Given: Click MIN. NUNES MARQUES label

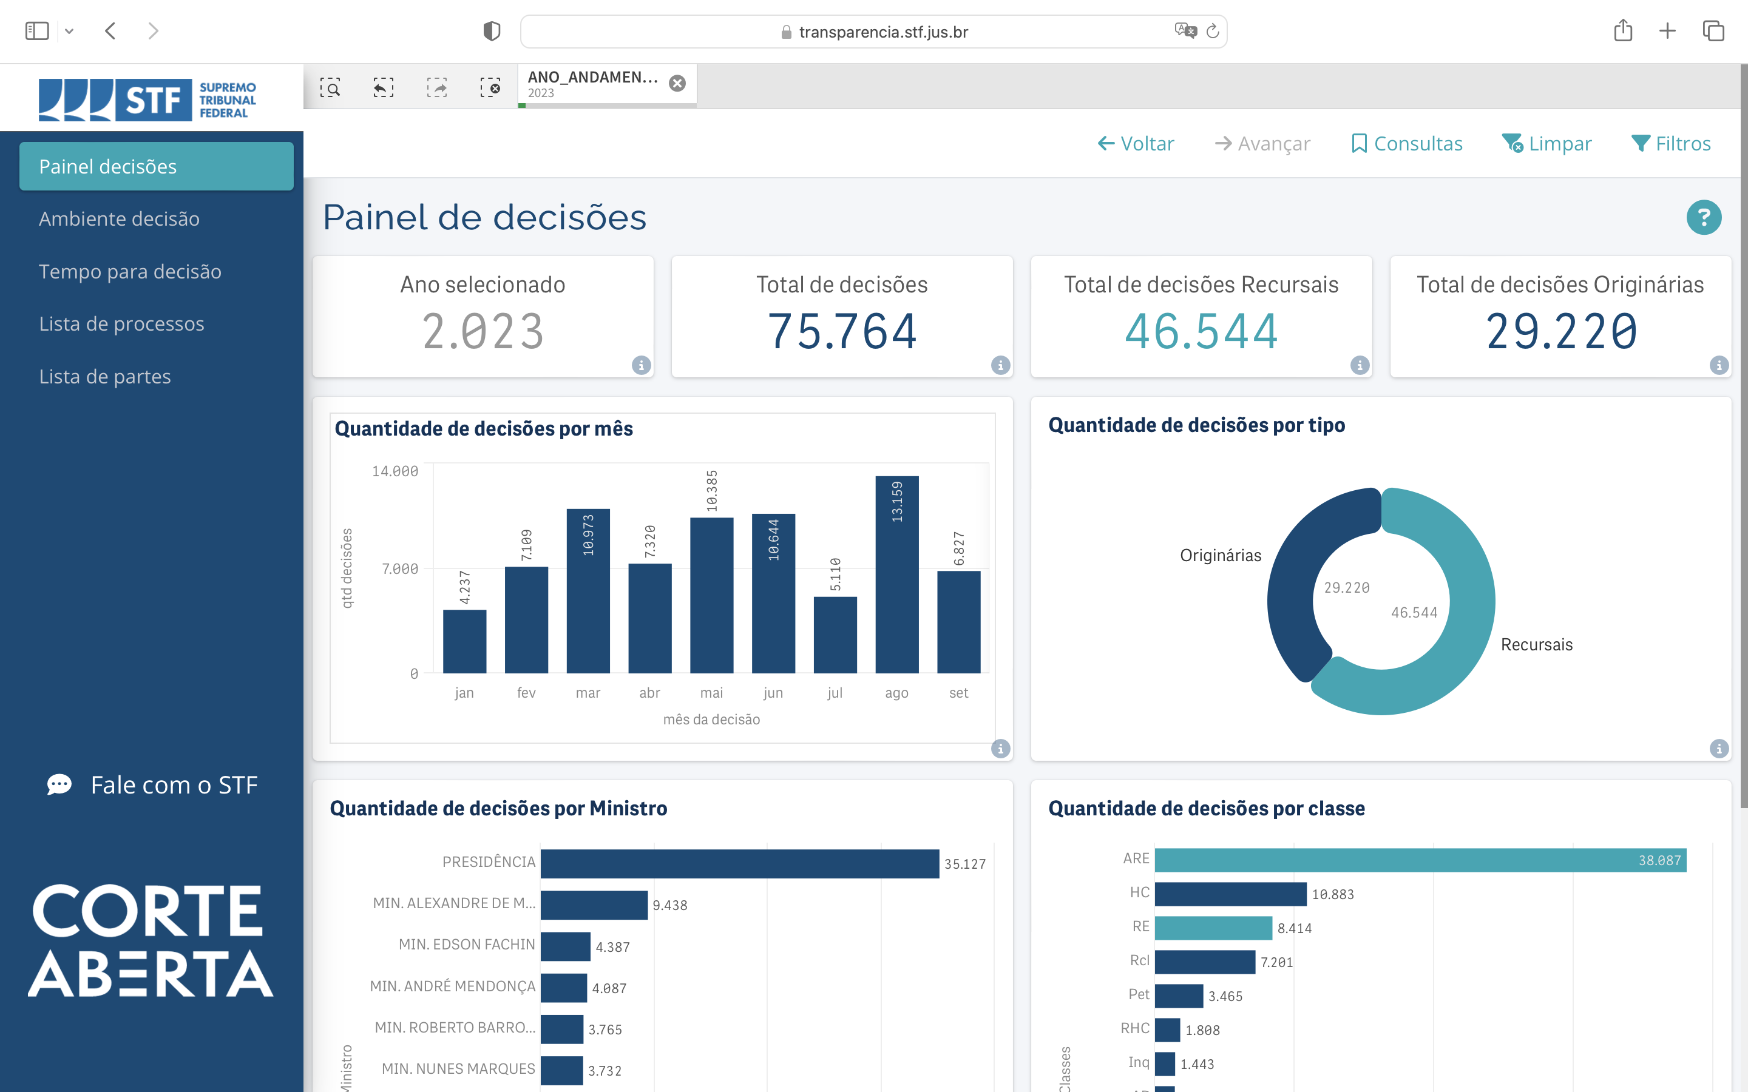Looking at the screenshot, I should 458,1069.
